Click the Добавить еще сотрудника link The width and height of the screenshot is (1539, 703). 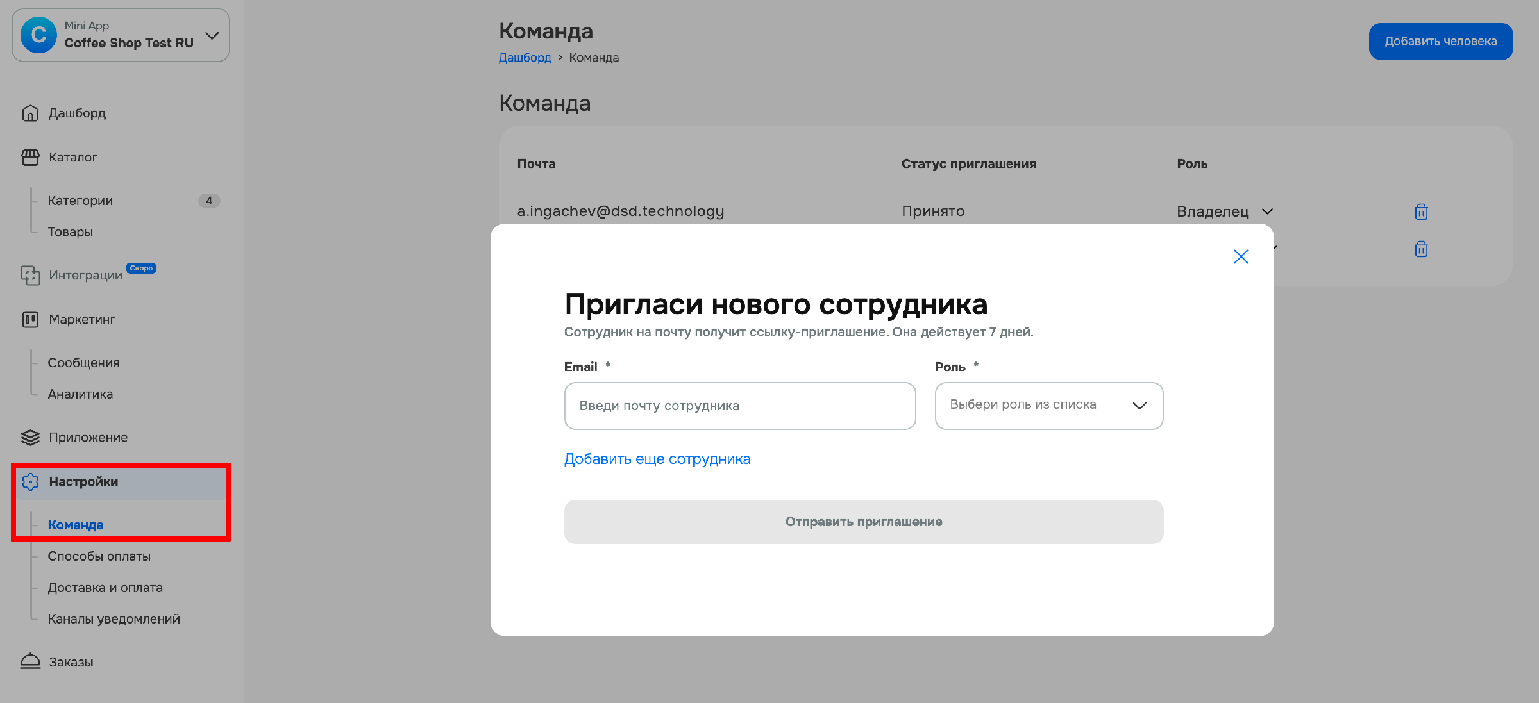click(x=657, y=459)
